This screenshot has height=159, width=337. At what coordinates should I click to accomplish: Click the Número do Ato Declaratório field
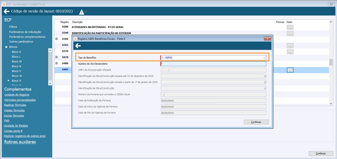click(x=213, y=64)
